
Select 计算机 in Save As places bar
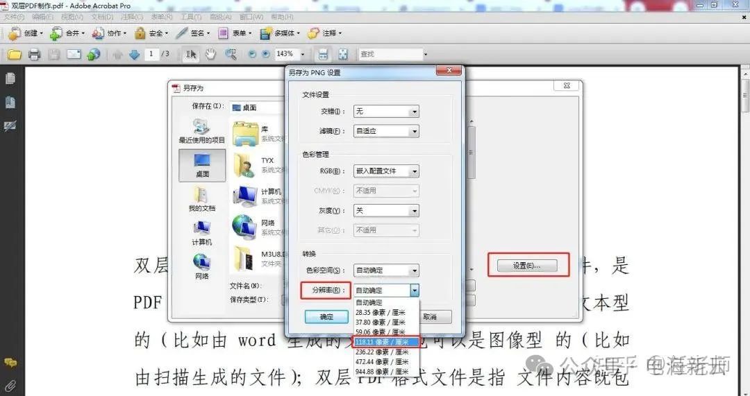tap(202, 233)
